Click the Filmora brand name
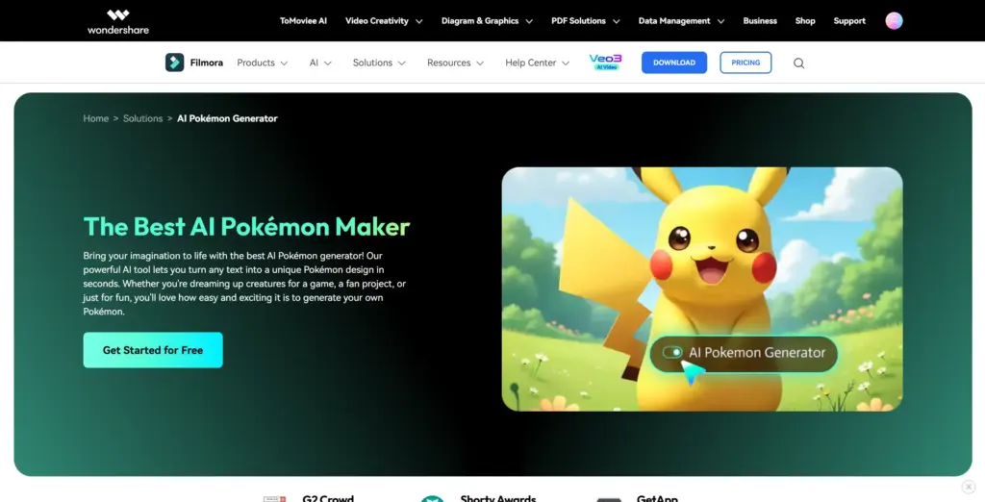Image resolution: width=985 pixels, height=502 pixels. pos(207,63)
